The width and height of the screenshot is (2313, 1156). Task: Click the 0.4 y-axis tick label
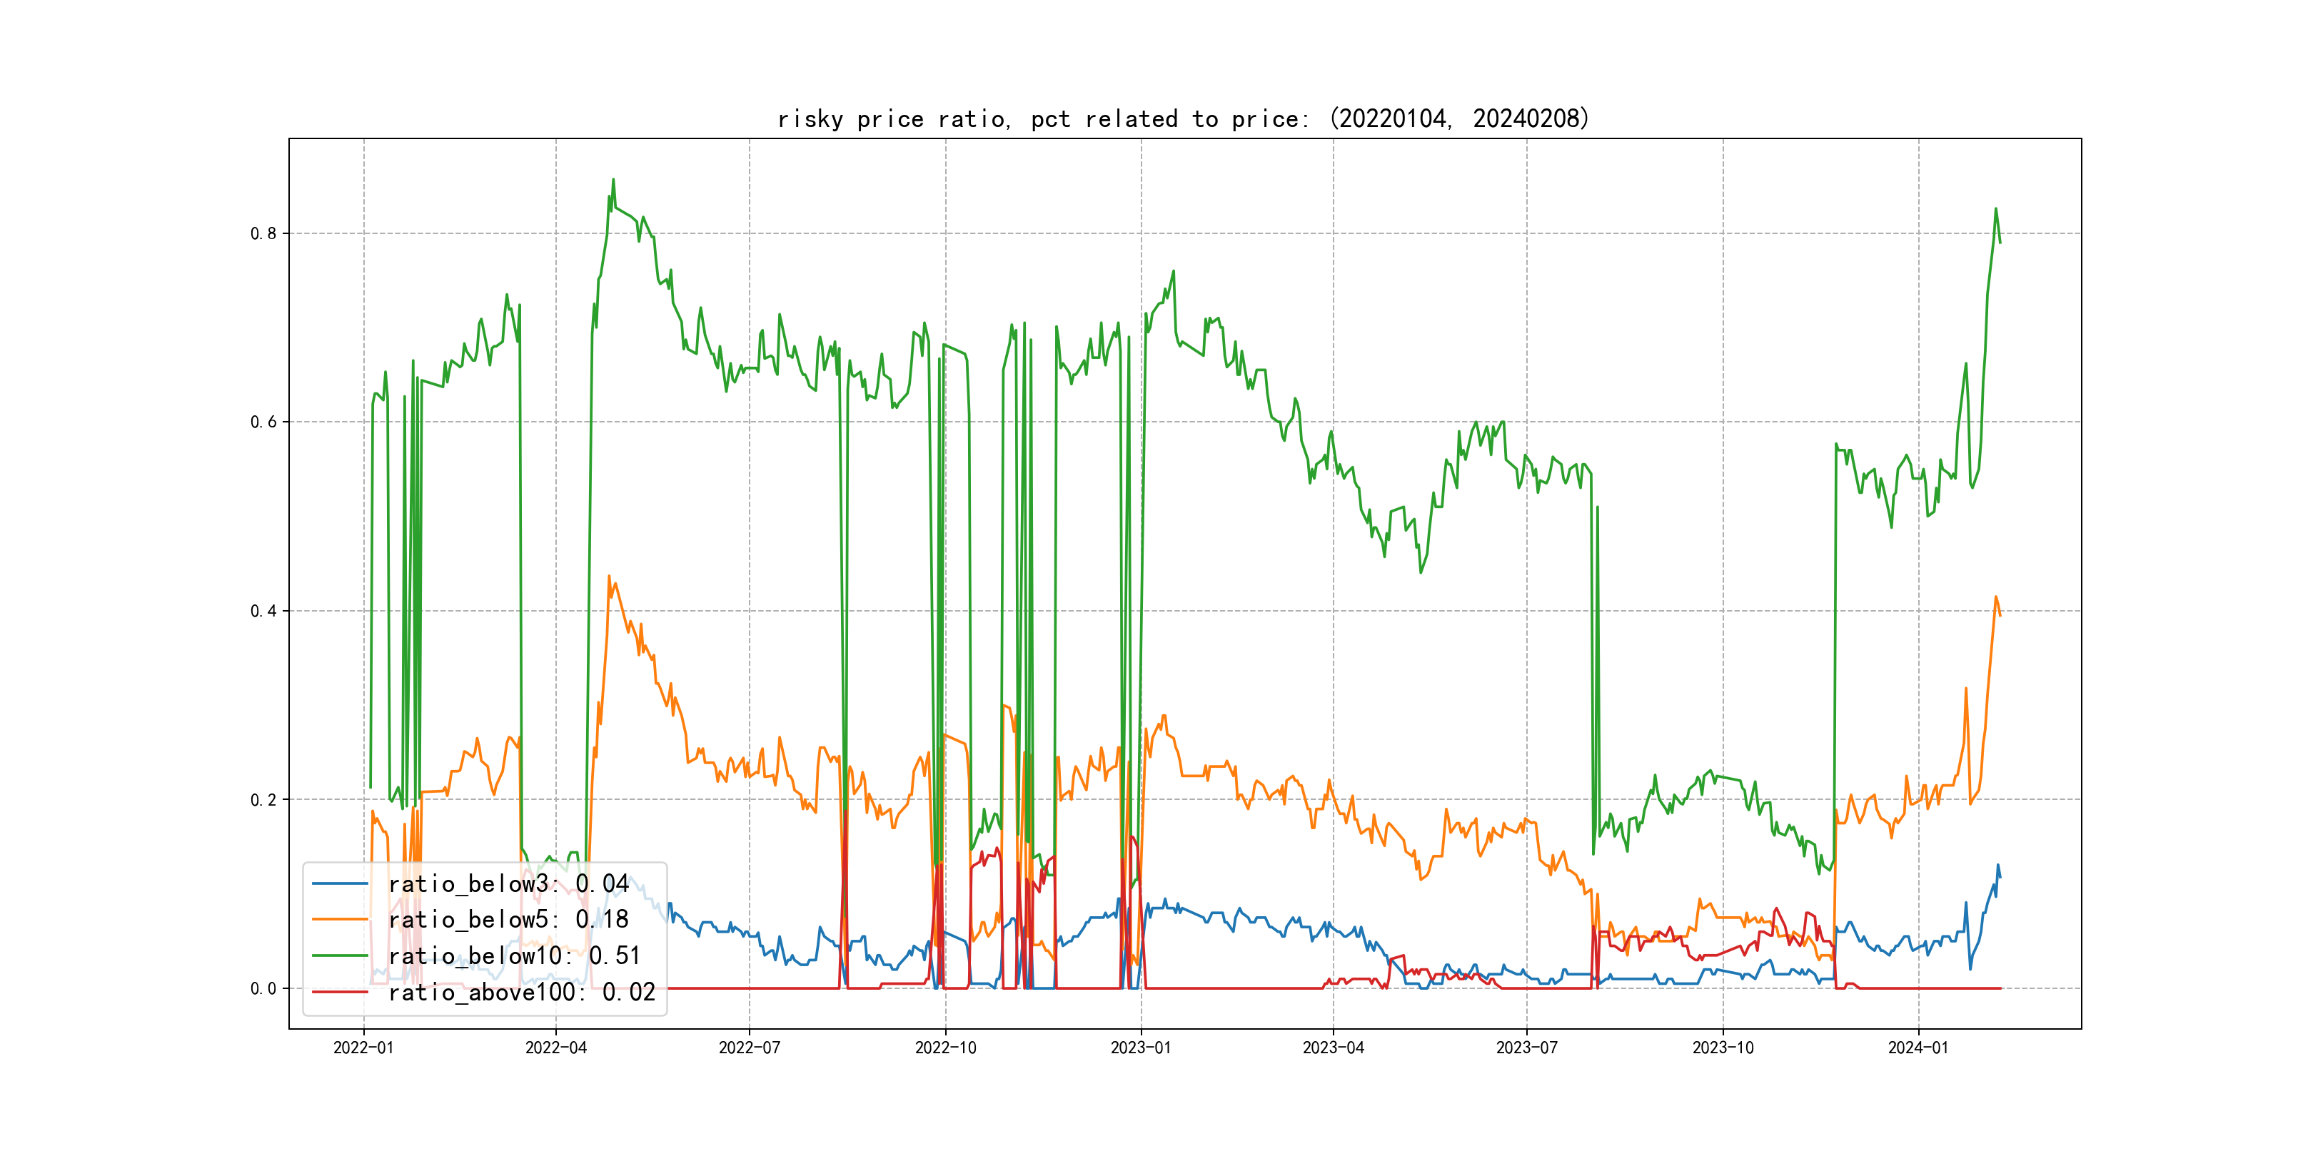point(263,612)
